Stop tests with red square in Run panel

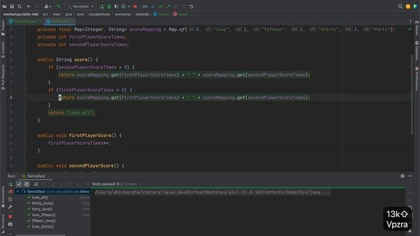[x=10, y=216]
